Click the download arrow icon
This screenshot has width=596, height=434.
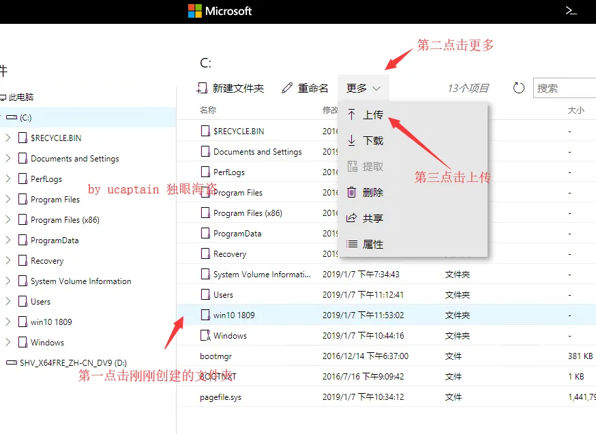pos(352,140)
